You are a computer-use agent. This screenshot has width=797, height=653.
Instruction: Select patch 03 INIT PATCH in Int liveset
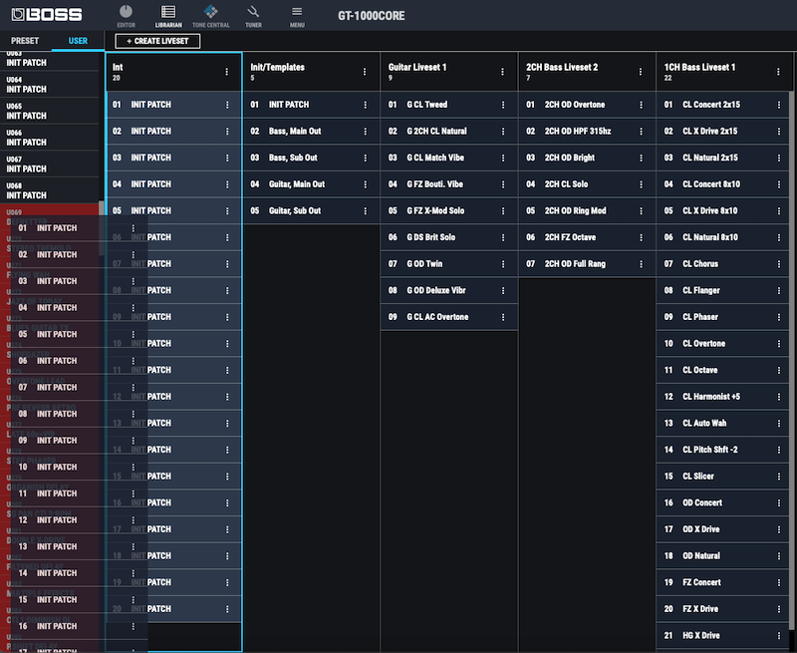pyautogui.click(x=173, y=158)
